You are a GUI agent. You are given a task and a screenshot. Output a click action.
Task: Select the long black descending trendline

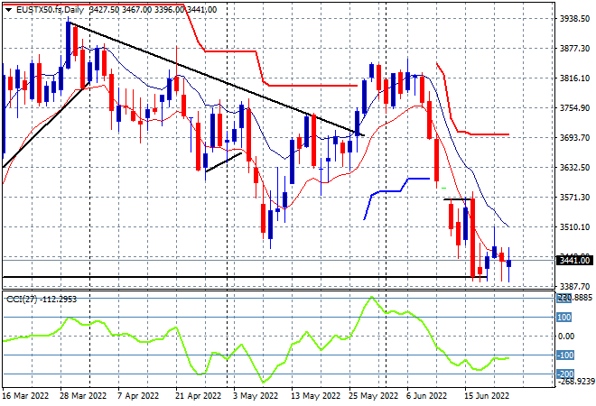coord(216,78)
